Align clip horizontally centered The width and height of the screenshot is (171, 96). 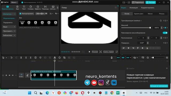(129, 48)
